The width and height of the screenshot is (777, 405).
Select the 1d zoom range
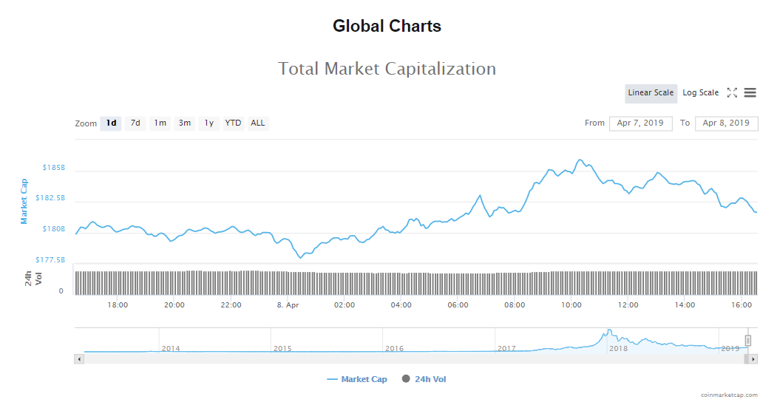coord(111,123)
